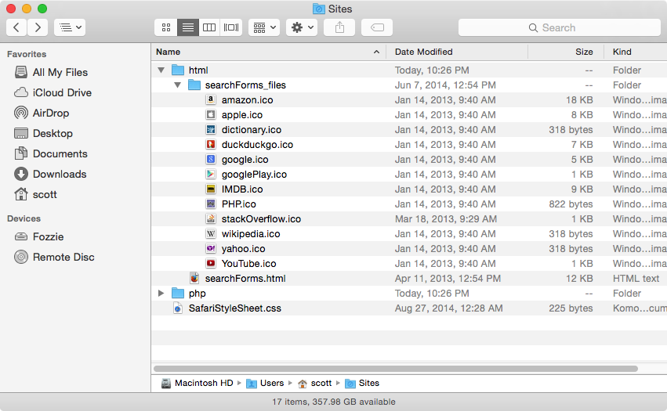
Task: Click the Share toolbar button
Action: click(x=339, y=27)
